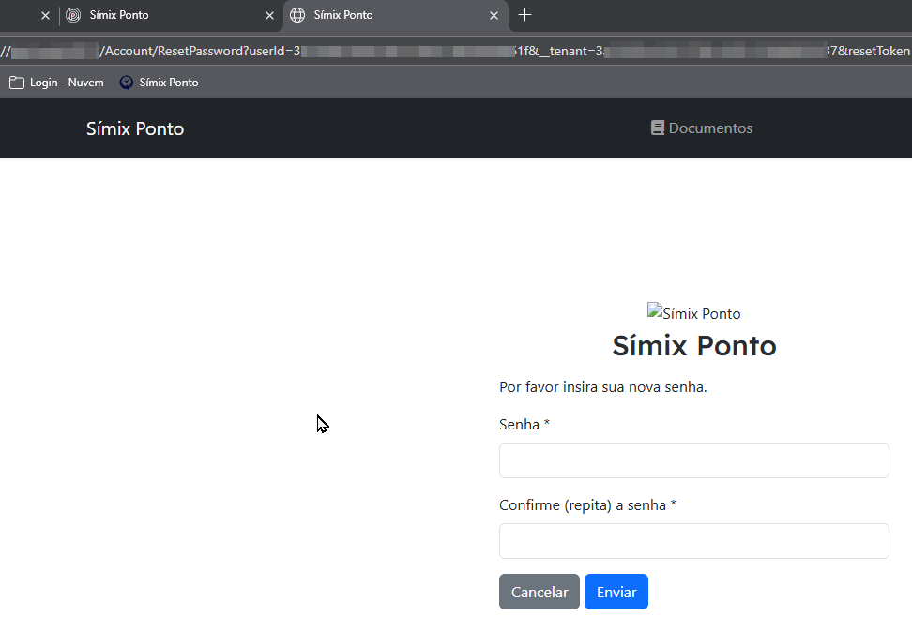Viewport: 912px width, 632px height.
Task: Click the browser address bar URL
Action: tap(456, 52)
